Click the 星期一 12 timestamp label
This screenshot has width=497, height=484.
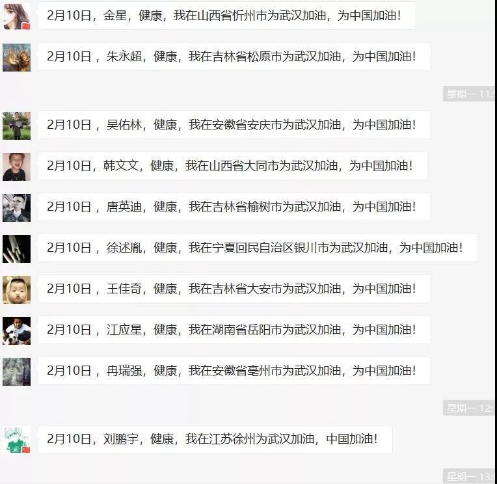[470, 408]
